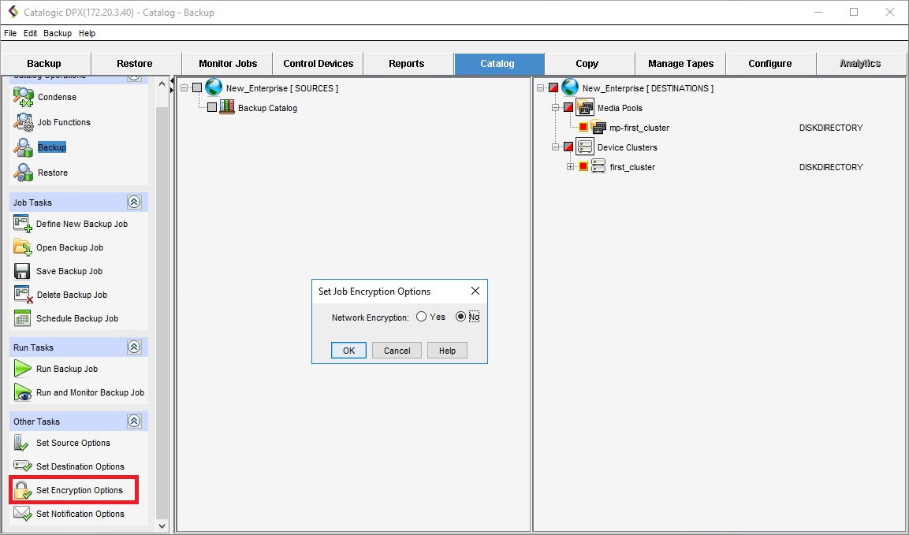Viewport: 909px width, 535px height.
Task: Select No for Network Encryption
Action: click(461, 317)
